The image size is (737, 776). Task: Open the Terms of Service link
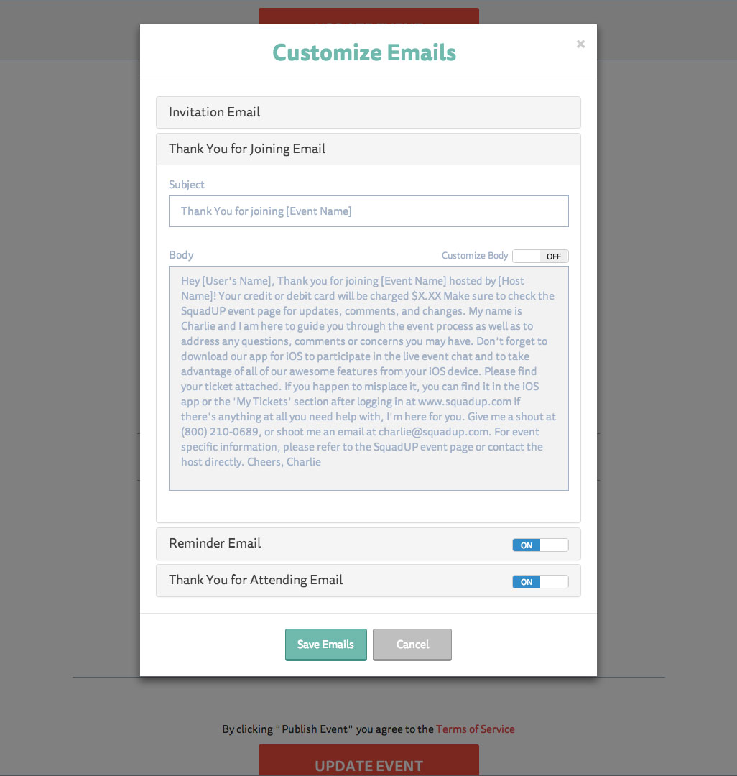point(476,729)
